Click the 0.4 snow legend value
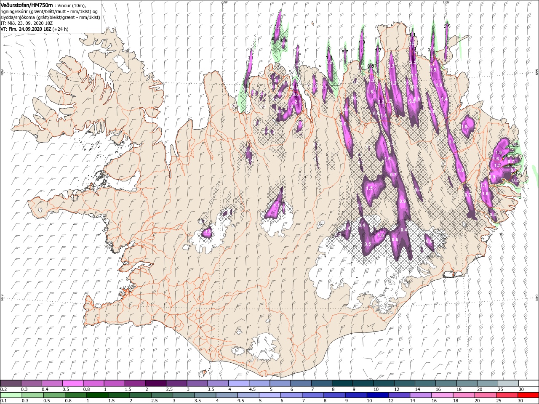This screenshot has height=404, width=539. pyautogui.click(x=45, y=389)
